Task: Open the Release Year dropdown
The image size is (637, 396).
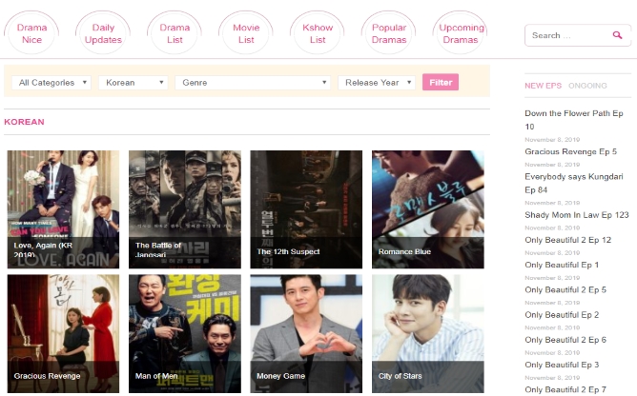Action: pyautogui.click(x=377, y=83)
